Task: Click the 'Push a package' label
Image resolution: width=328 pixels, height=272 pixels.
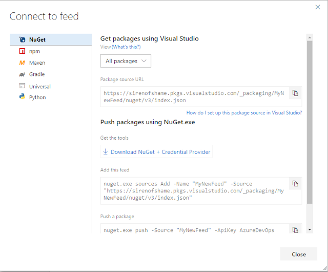Action: click(117, 217)
